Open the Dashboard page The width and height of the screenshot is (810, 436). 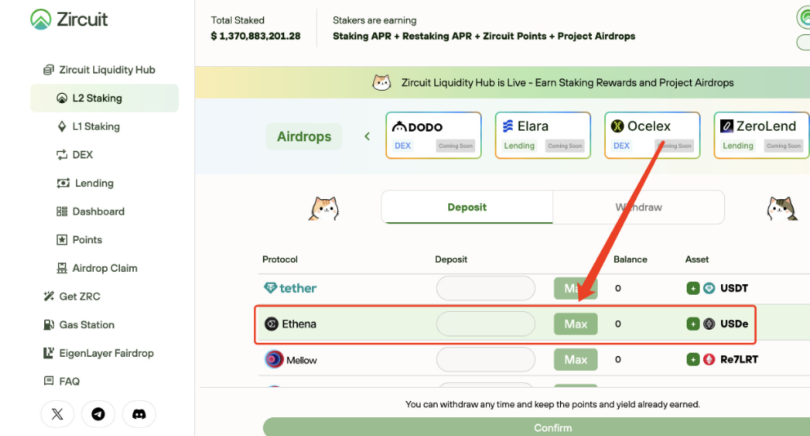(x=91, y=211)
